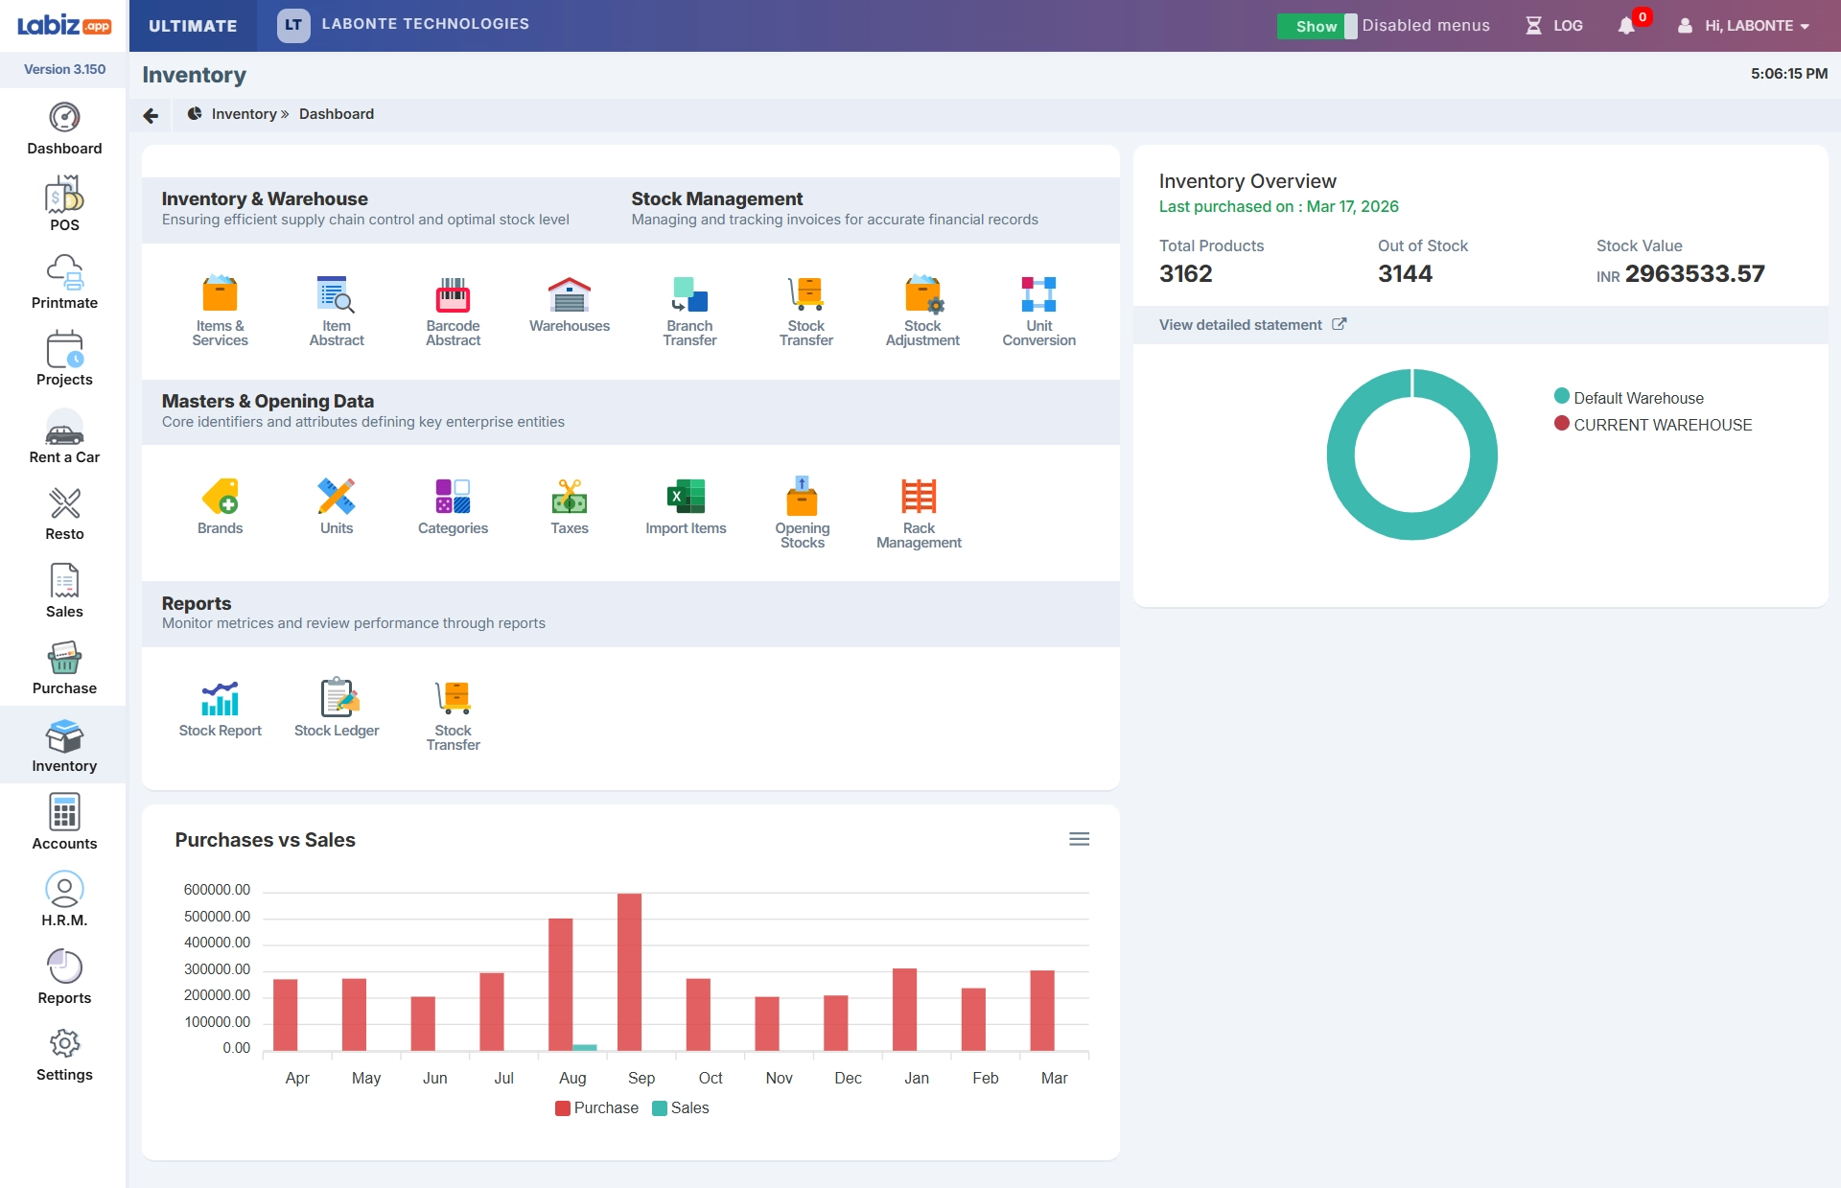The height and width of the screenshot is (1188, 1841).
Task: Click the Inventory breadcrumb link
Action: click(x=244, y=114)
